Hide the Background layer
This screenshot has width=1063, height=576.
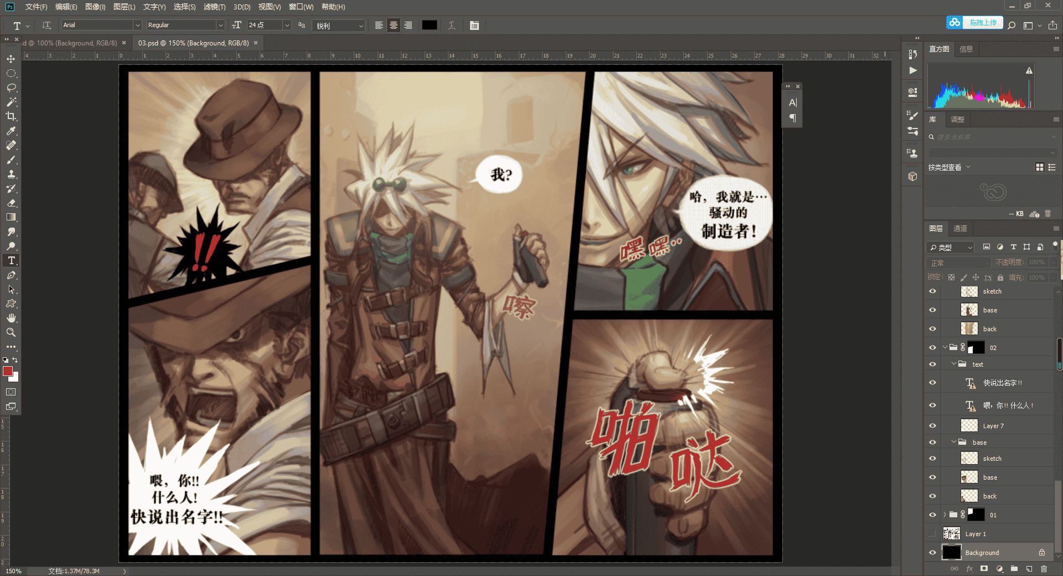933,553
